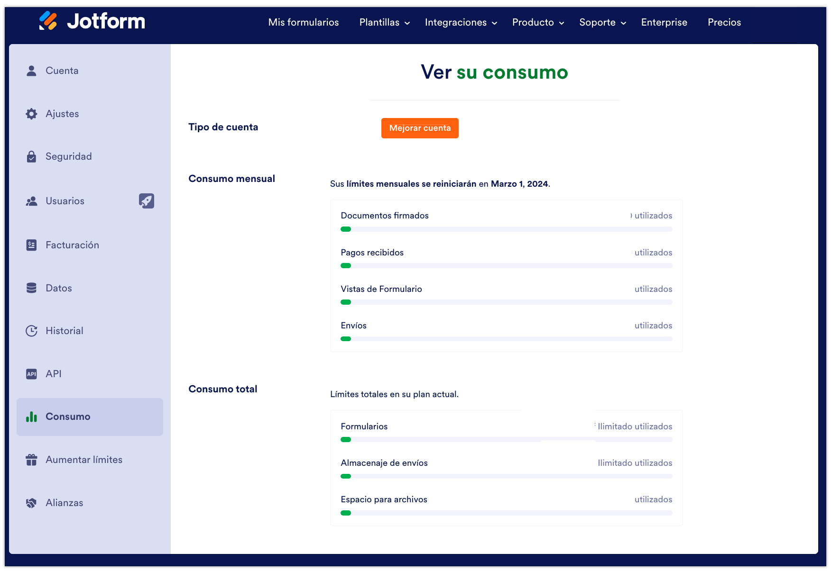The width and height of the screenshot is (831, 571).
Task: Click "Ilimitado utilizados" beside Formularios
Action: point(635,426)
